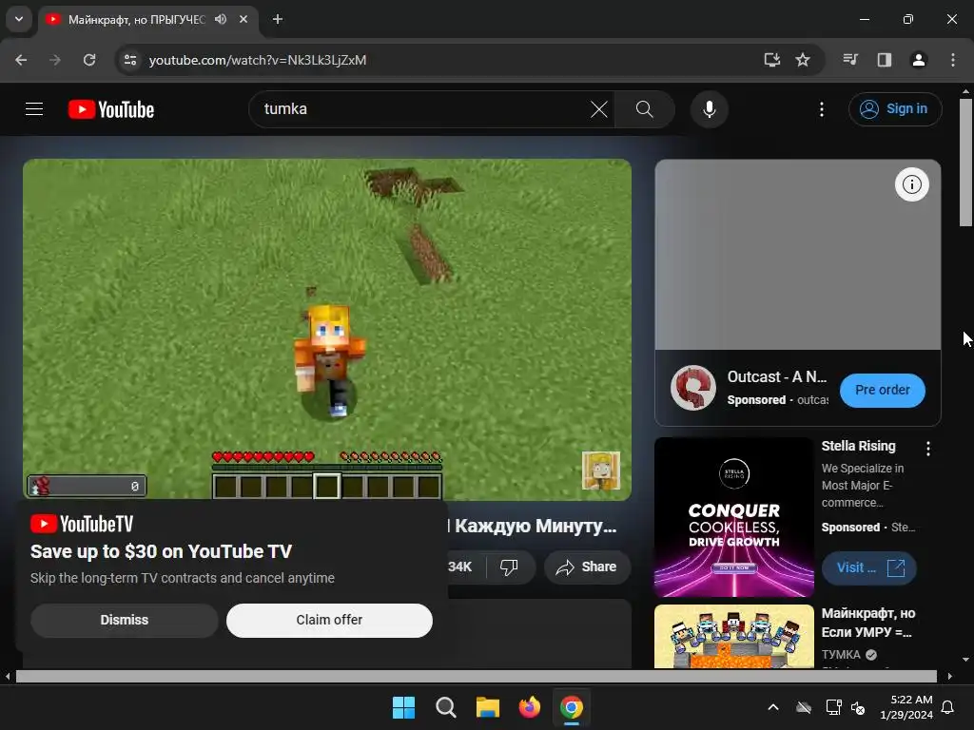Open the ad info circle icon

pos(912,184)
